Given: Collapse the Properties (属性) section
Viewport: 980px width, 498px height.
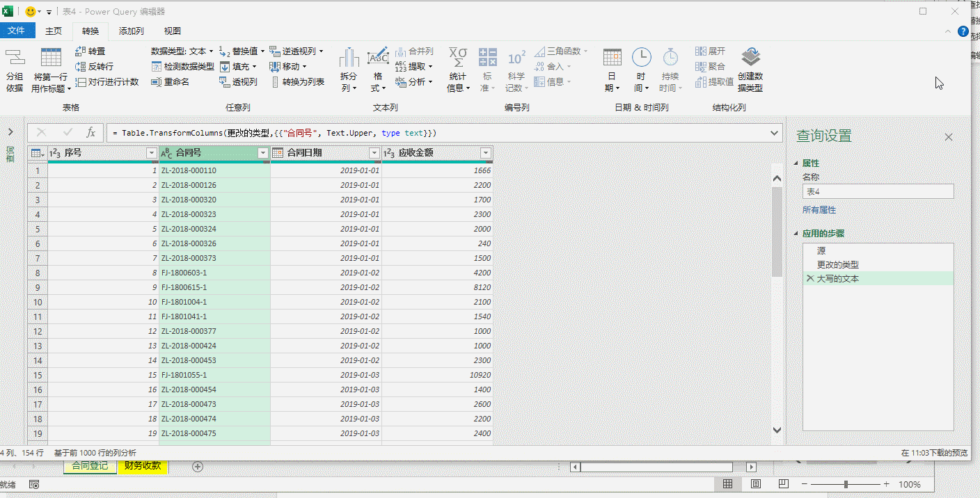Looking at the screenshot, I should (x=796, y=163).
